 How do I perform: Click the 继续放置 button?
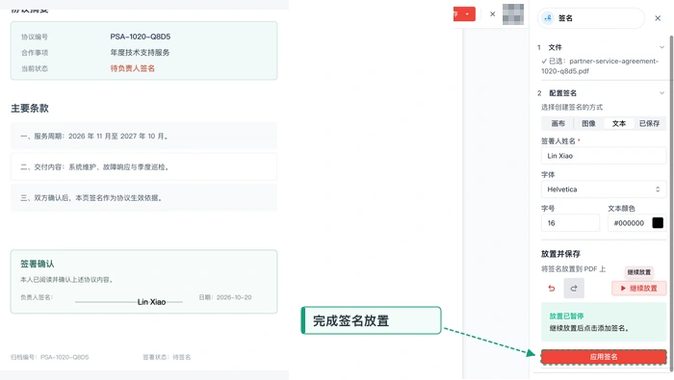[x=638, y=288]
